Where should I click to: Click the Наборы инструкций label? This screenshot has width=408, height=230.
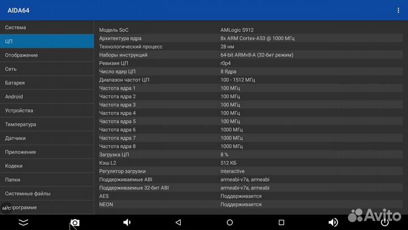[123, 55]
